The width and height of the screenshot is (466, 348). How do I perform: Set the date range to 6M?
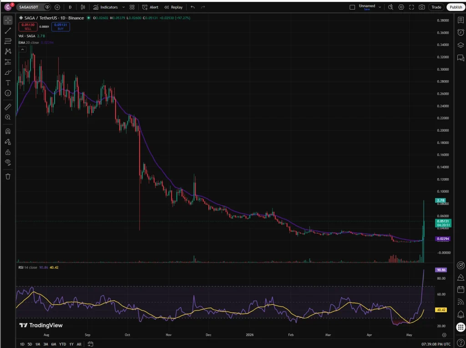click(54, 344)
